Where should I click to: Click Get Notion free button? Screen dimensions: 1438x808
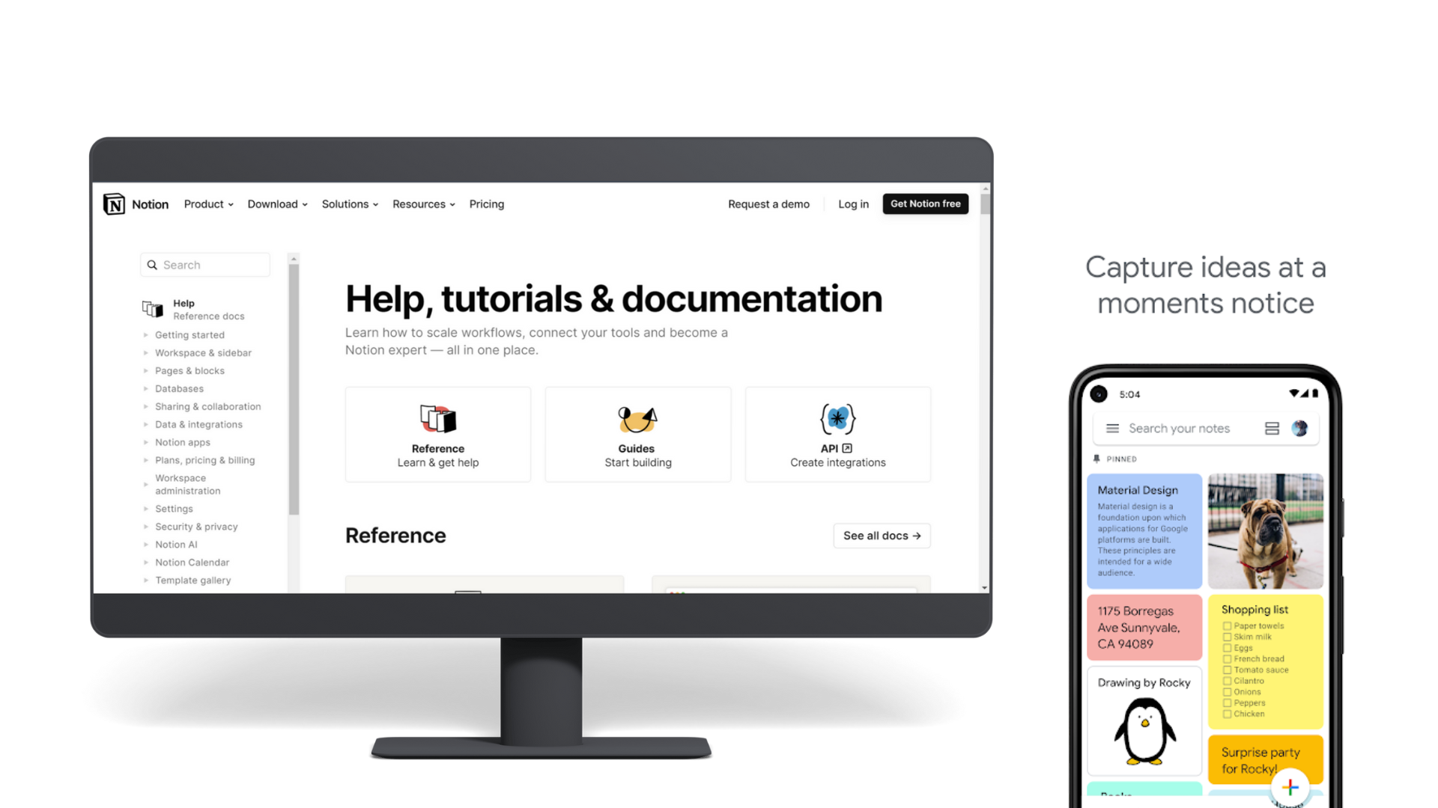(924, 203)
